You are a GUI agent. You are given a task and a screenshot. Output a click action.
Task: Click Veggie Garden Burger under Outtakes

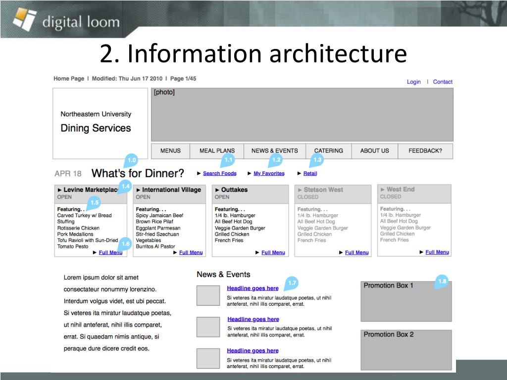(240, 228)
